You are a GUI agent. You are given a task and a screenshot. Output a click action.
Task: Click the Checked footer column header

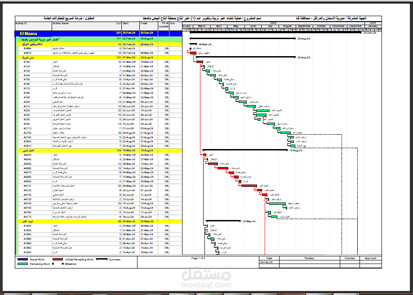click(350, 258)
